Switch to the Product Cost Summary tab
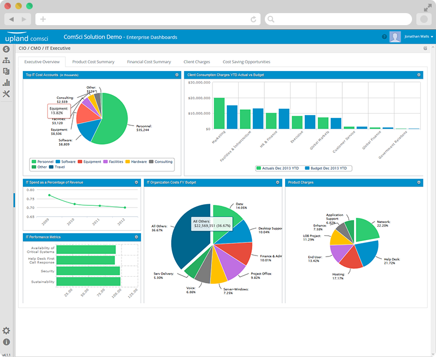Image resolution: width=436 pixels, height=357 pixels. click(x=93, y=62)
